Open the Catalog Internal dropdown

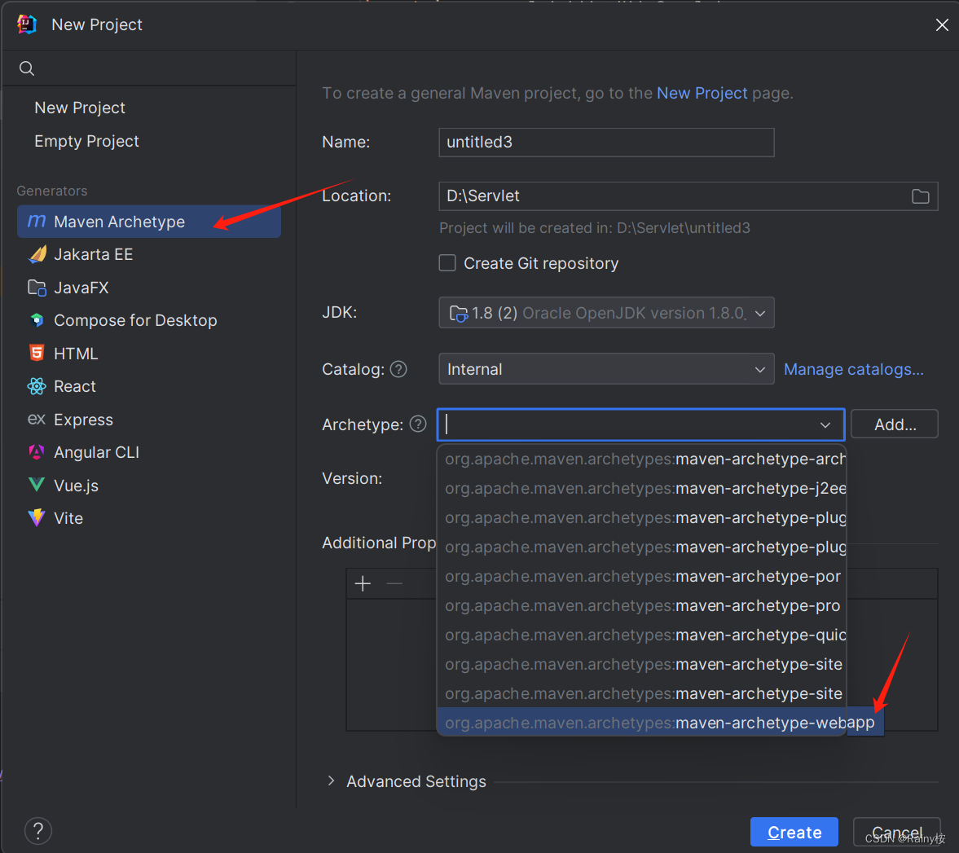(x=606, y=369)
